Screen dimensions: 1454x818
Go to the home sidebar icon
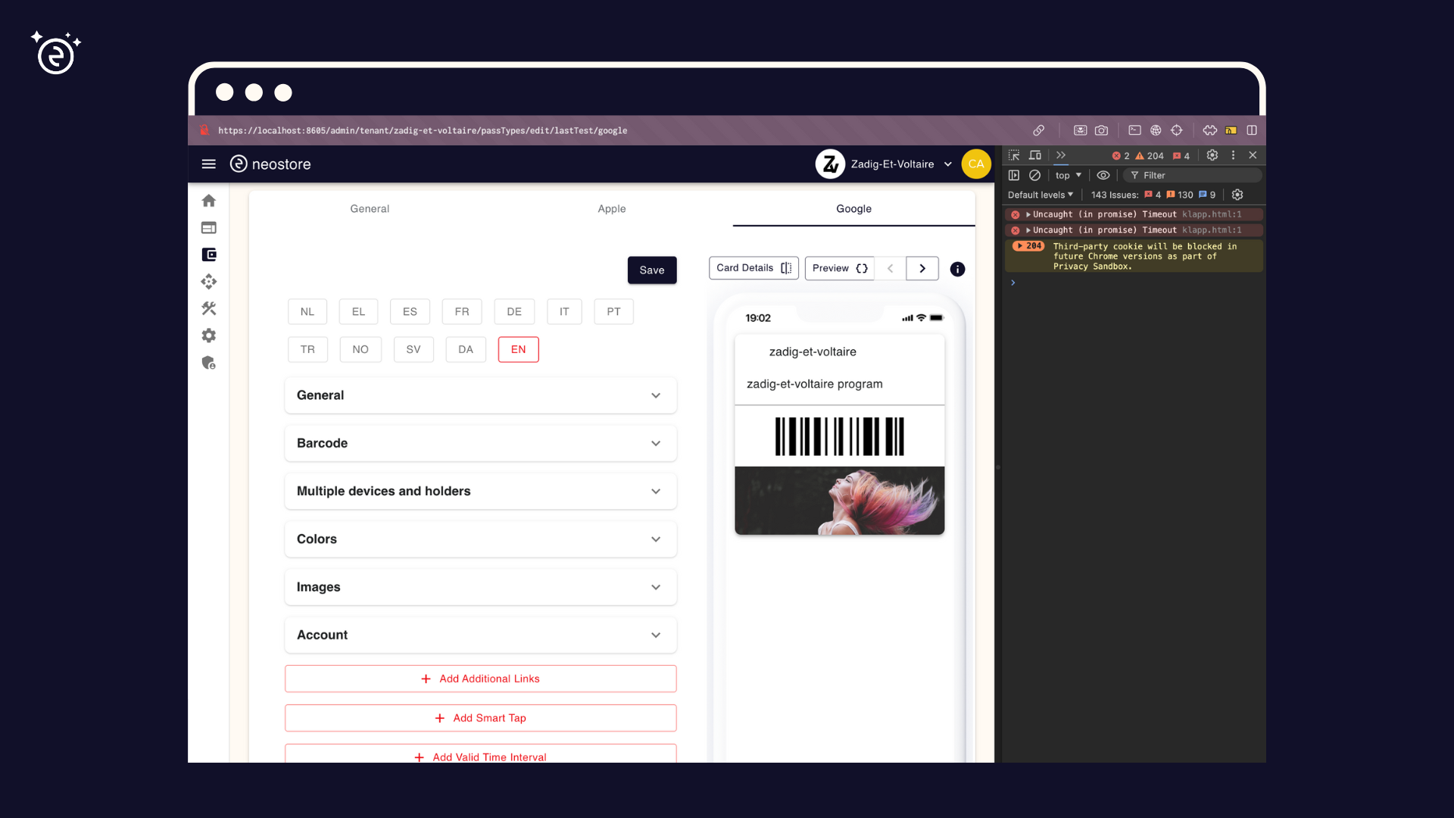pyautogui.click(x=209, y=201)
